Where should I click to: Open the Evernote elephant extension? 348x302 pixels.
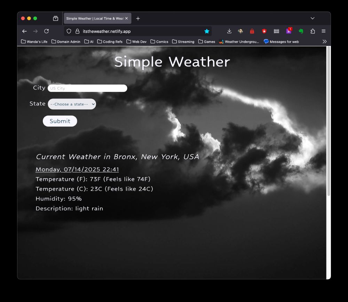301,31
